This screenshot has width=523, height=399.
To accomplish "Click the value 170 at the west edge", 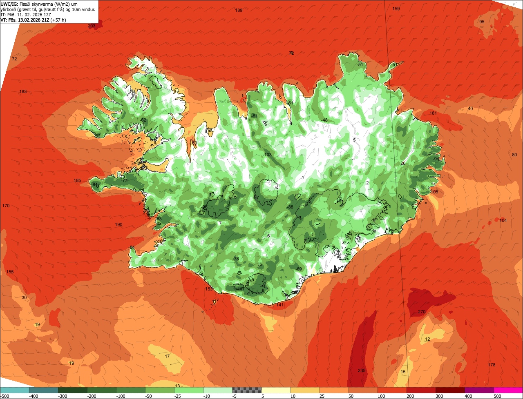I will (x=6, y=206).
